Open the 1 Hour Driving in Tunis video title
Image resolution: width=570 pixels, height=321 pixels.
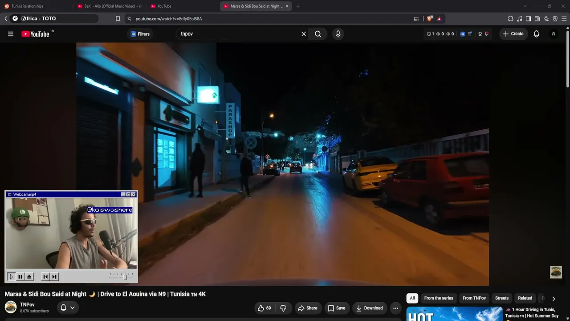click(x=532, y=313)
